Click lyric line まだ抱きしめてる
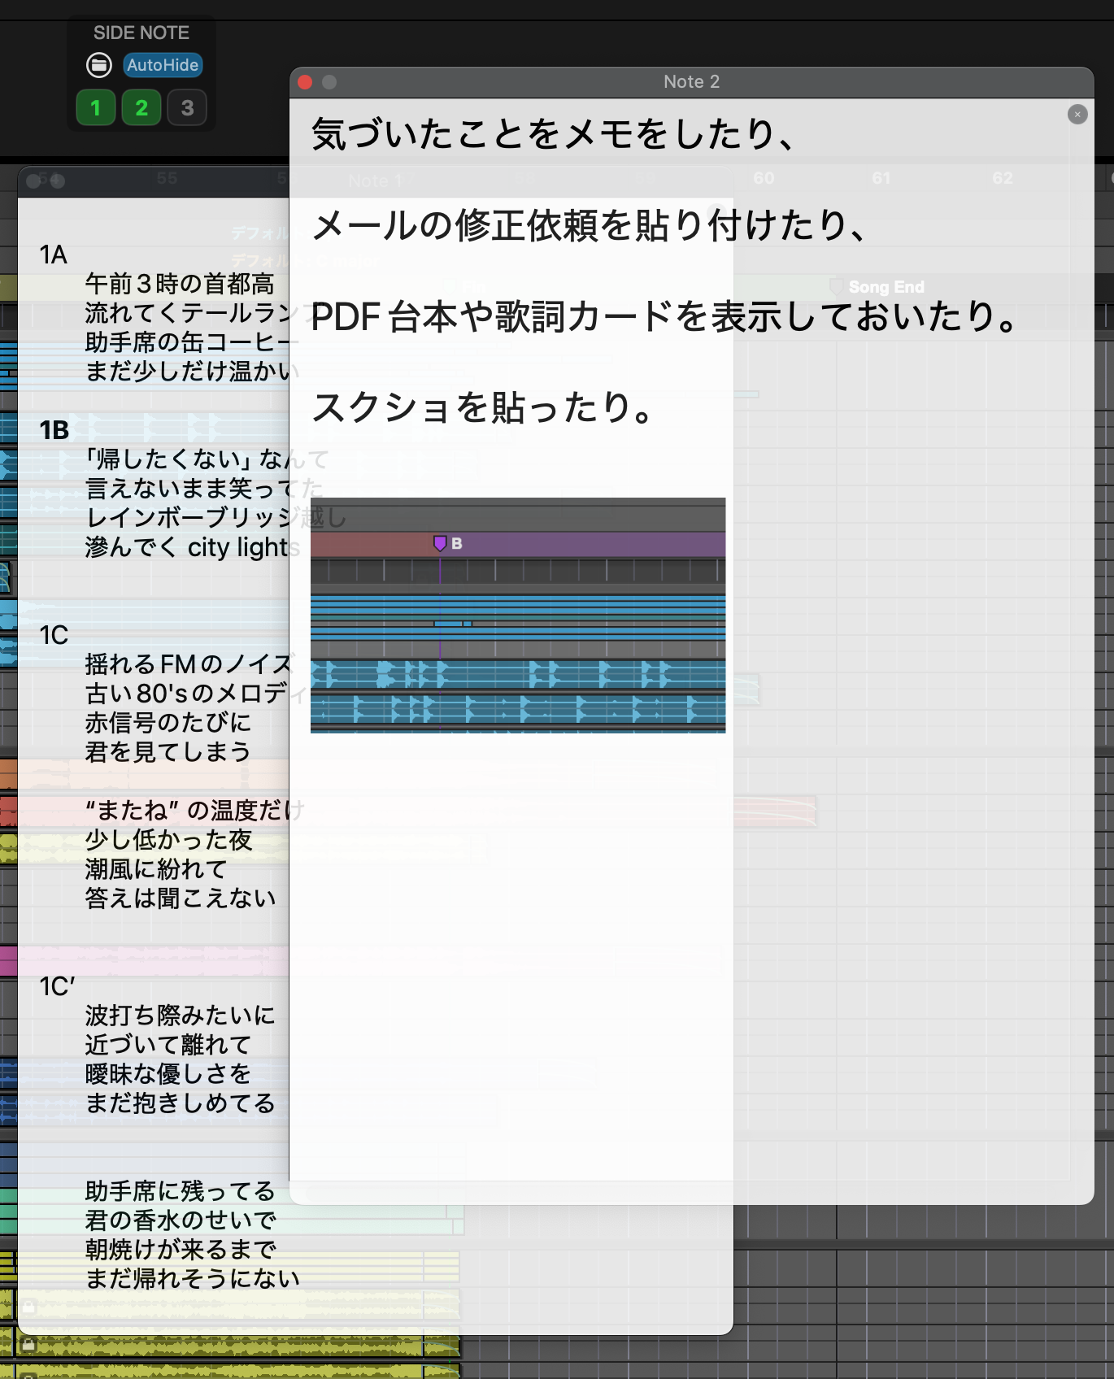 click(181, 1103)
